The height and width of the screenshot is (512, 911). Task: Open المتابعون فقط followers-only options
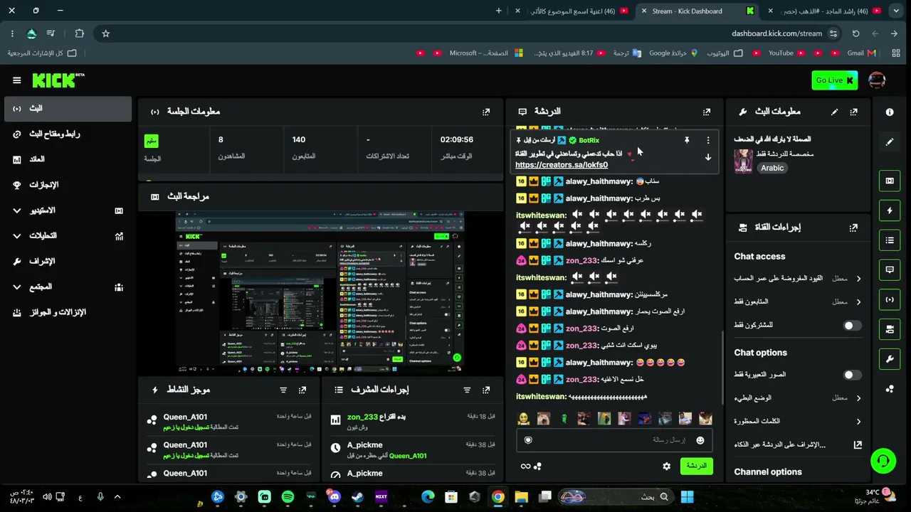pyautogui.click(x=858, y=302)
